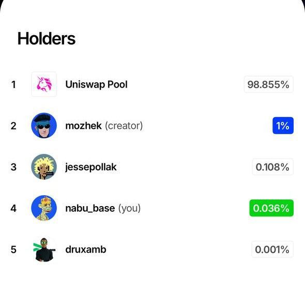Tap the green 0.036% badge
Screen dimensions: 305x290
tap(271, 208)
